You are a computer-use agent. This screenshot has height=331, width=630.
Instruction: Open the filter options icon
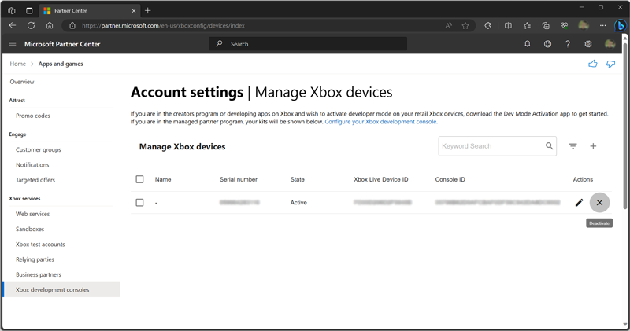pyautogui.click(x=573, y=146)
